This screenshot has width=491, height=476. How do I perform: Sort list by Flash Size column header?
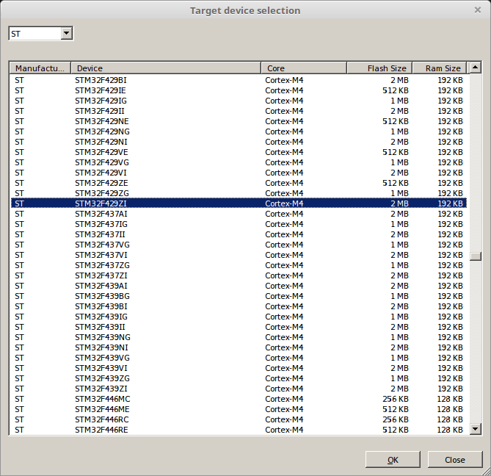coord(379,68)
